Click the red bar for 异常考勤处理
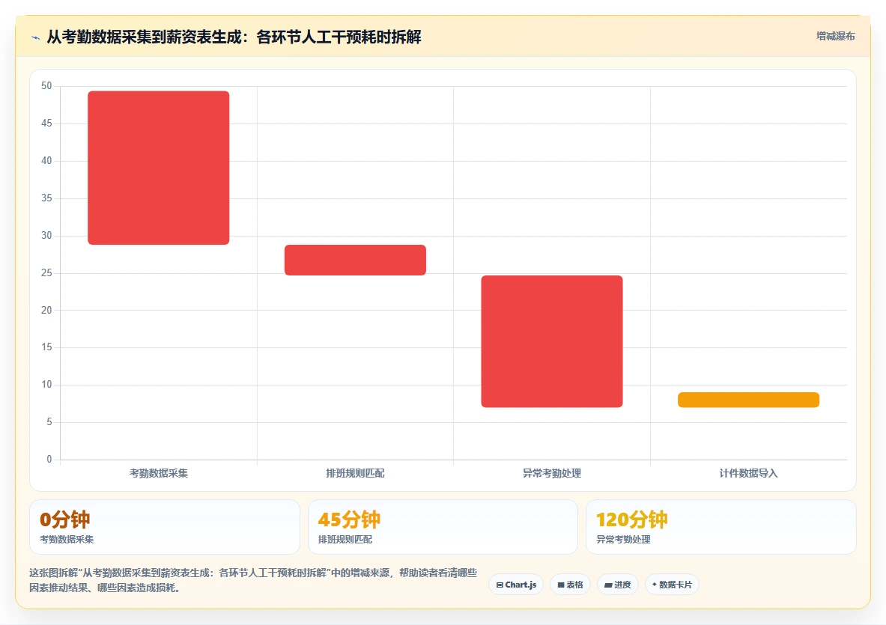 (551, 341)
